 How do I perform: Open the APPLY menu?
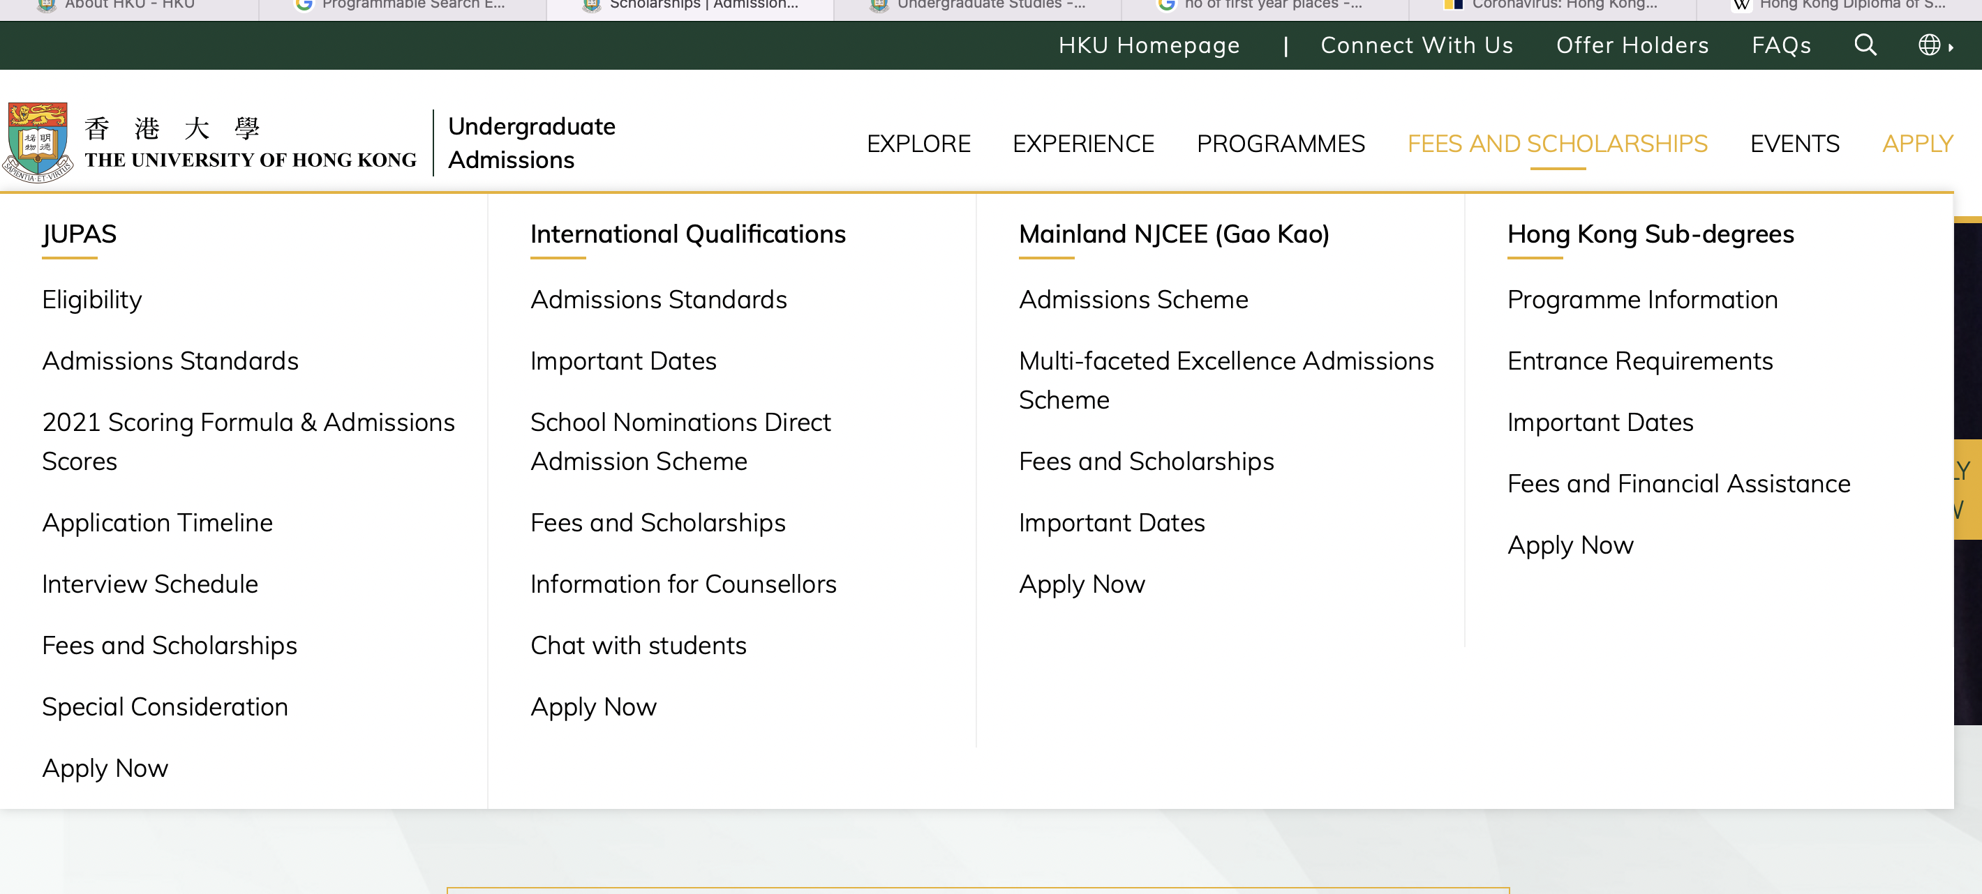[1917, 144]
